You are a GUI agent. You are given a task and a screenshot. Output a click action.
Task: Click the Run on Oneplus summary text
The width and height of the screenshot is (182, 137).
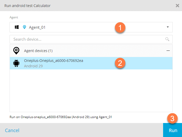coord(61,117)
